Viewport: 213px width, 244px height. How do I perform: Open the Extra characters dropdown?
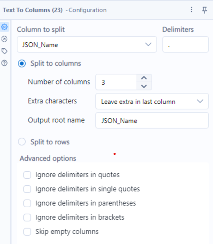coord(152,101)
